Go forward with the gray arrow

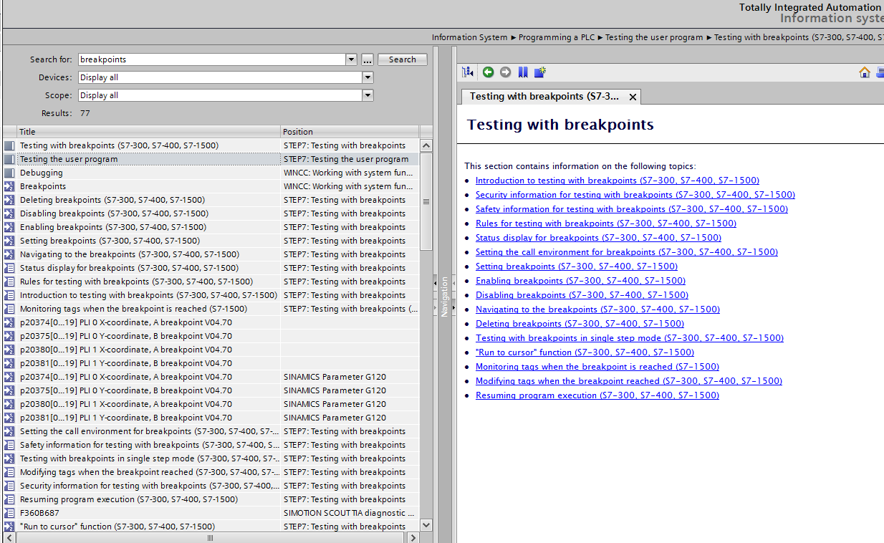pos(505,72)
